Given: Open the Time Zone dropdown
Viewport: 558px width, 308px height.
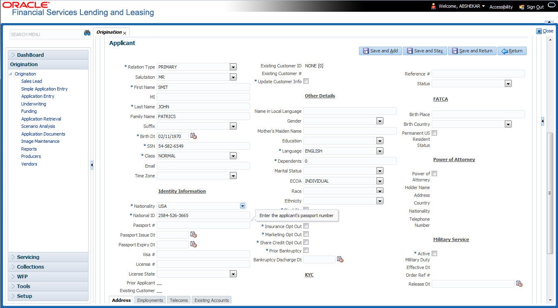Looking at the screenshot, I should tap(233, 176).
